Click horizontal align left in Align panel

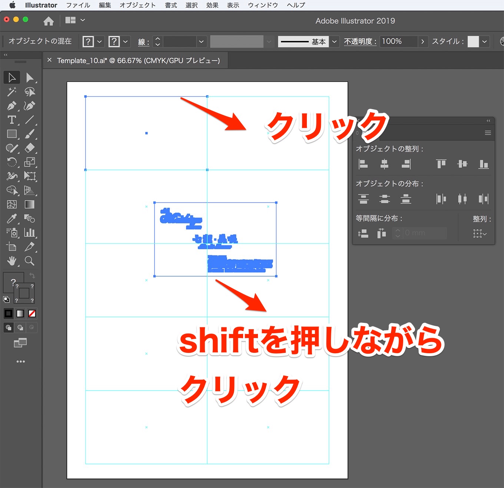[x=363, y=164]
